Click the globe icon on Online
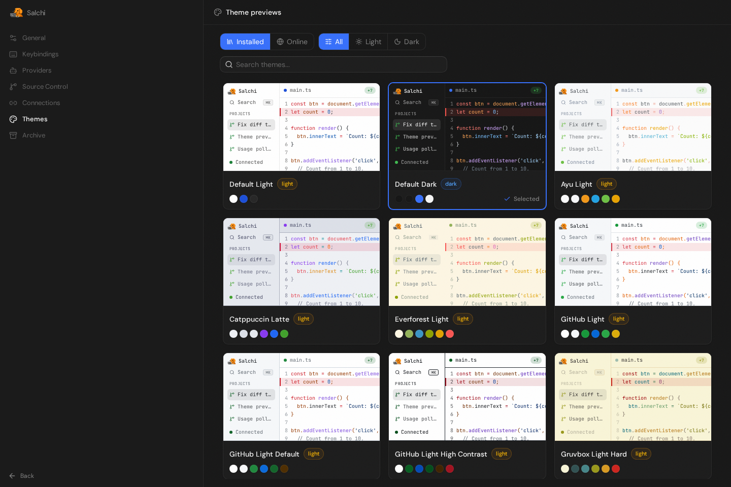Viewport: 731px width, 487px height. pyautogui.click(x=280, y=42)
